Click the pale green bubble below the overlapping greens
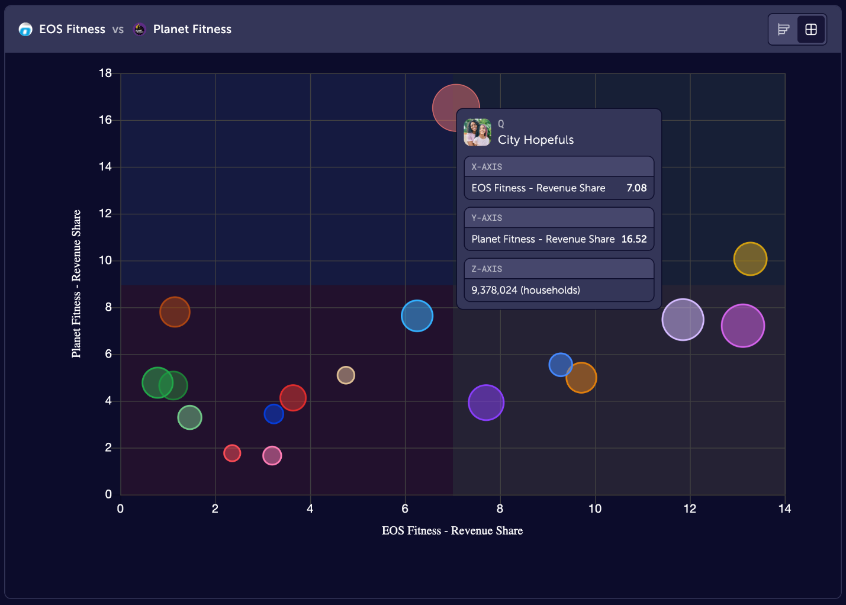Screen dimensions: 846x605 189,418
